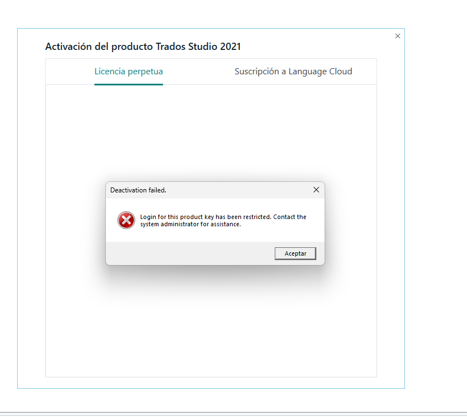Click the Activación del producto Trados Studio 2021 heading
Viewport: 467px width, 417px height.
[143, 47]
